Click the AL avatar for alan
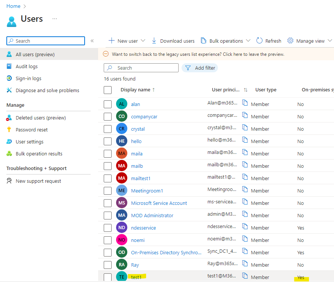Viewport: 334px width, 282px height. click(122, 104)
